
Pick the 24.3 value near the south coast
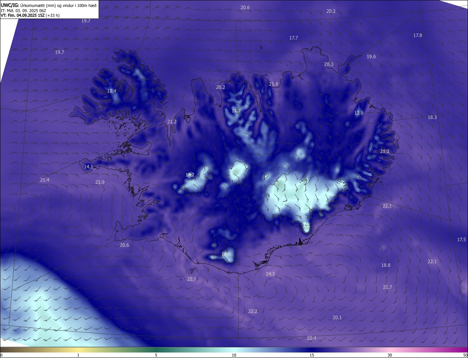click(270, 274)
